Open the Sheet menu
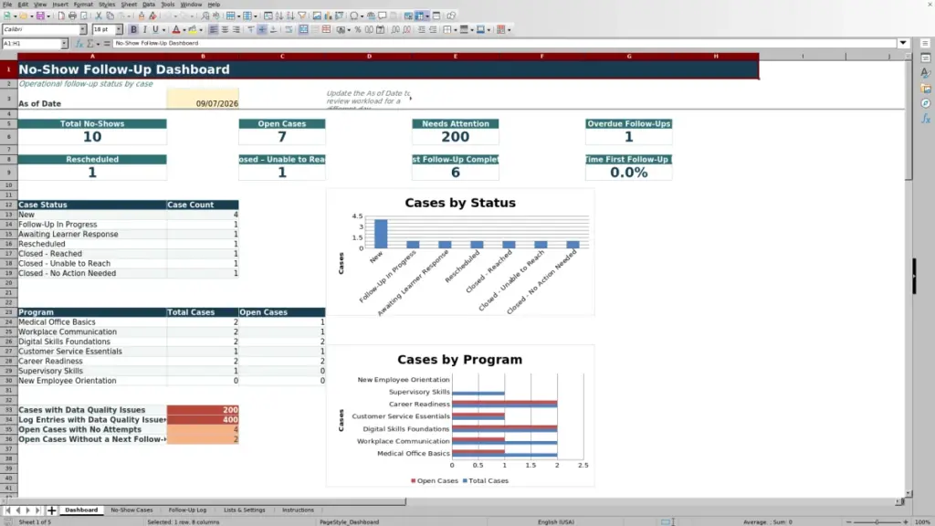The height and width of the screenshot is (526, 935). (129, 5)
